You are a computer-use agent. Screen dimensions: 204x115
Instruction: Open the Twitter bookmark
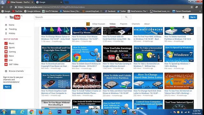tap(121, 11)
